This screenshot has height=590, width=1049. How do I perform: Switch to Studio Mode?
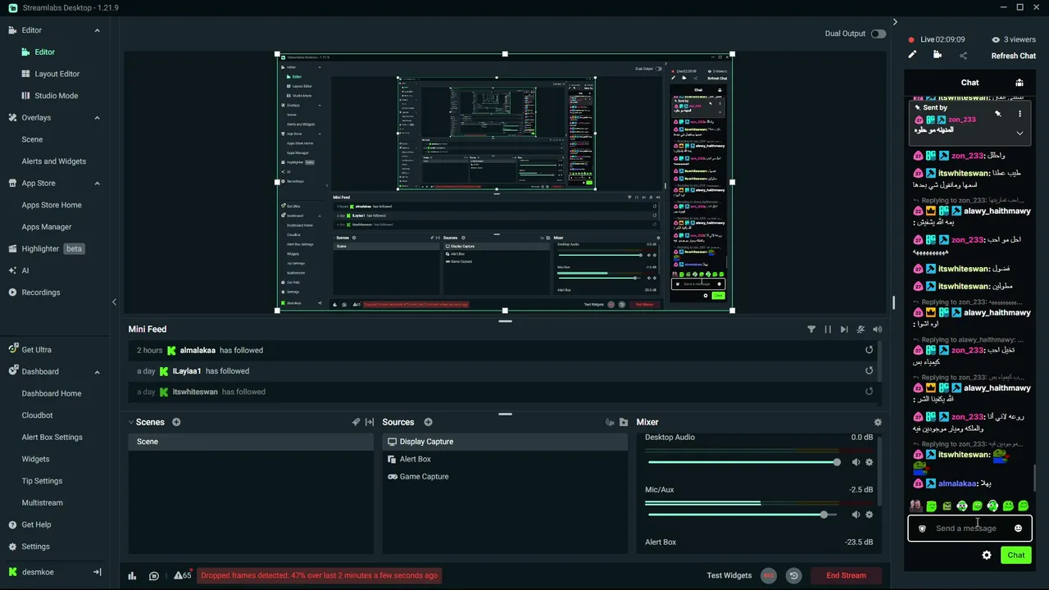tap(55, 96)
